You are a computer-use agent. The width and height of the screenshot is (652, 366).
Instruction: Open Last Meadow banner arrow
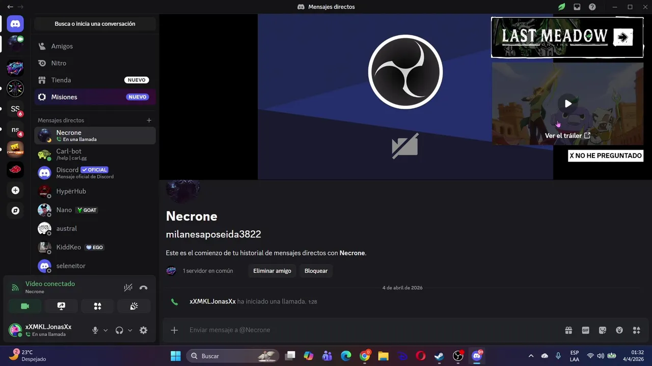pos(622,37)
